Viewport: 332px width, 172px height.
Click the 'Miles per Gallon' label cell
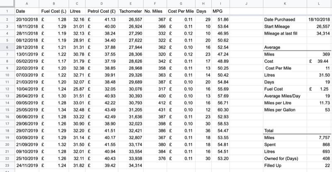[285, 110]
